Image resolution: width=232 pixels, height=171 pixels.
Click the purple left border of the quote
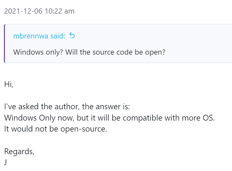5,43
